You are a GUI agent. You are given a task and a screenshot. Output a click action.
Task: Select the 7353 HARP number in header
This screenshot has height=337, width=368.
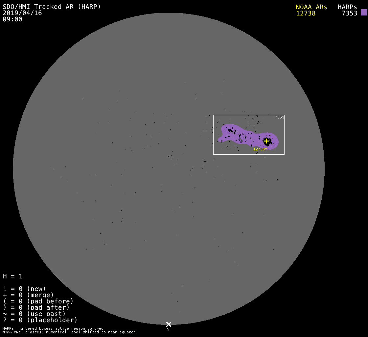(349, 13)
